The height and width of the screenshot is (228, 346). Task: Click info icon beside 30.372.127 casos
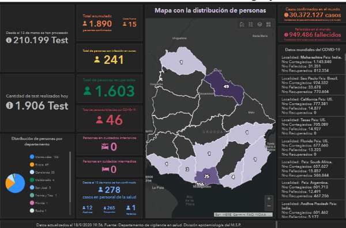point(286,15)
